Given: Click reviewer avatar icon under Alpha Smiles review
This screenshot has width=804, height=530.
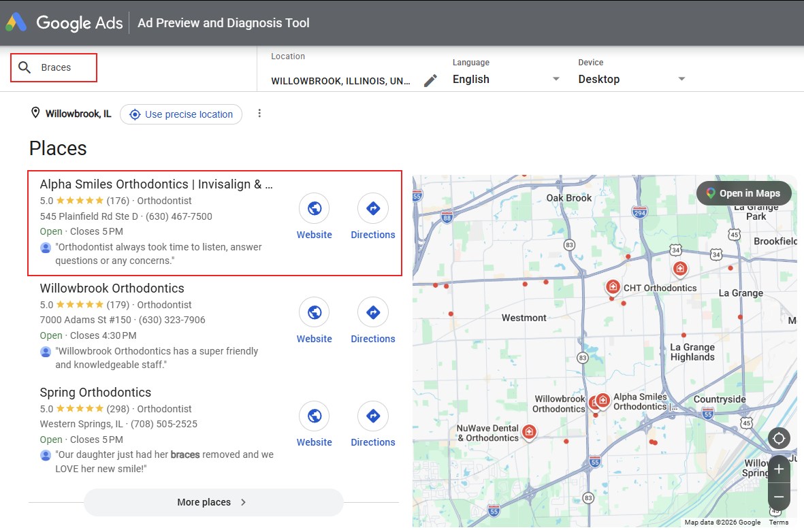Looking at the screenshot, I should [46, 248].
